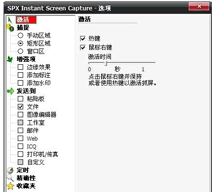212x192 pixels.
Task: Select the 激活 category in the tree
Action: pos(26,20)
